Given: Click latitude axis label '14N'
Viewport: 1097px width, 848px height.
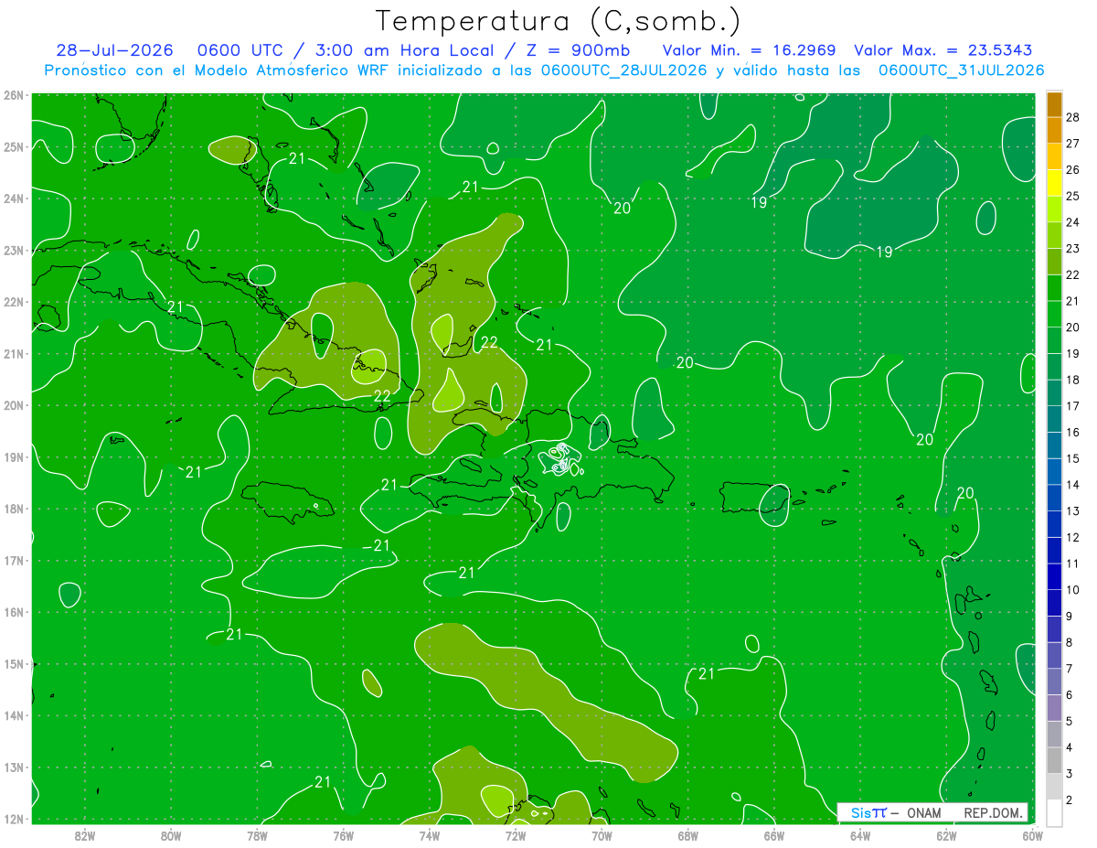Looking at the screenshot, I should pyautogui.click(x=14, y=715).
